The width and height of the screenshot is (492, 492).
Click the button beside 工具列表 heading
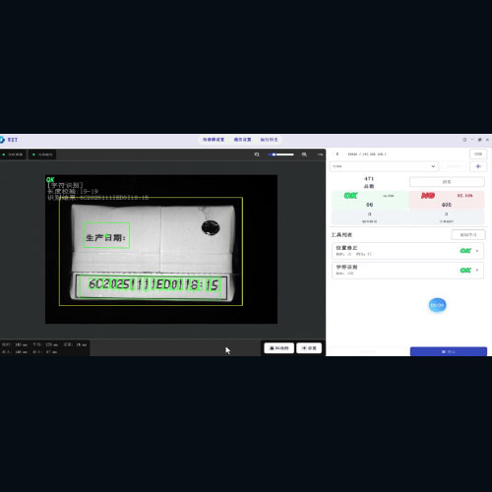[468, 235]
